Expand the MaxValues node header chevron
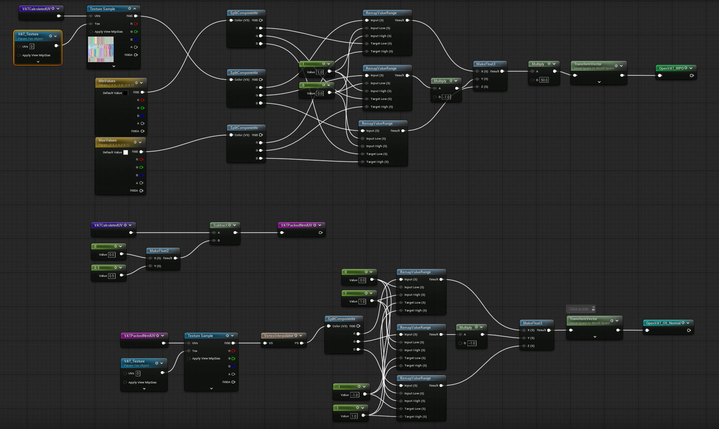Screen dimensions: 719x429 [140, 142]
